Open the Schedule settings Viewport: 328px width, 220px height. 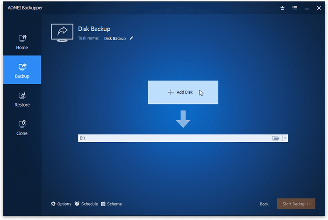(x=86, y=204)
